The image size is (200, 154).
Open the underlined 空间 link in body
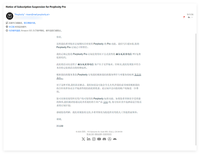(x=105, y=102)
